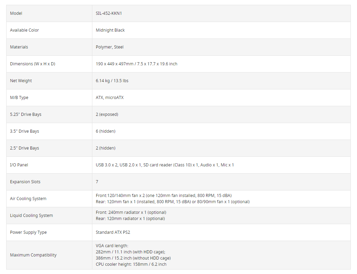Click the Midnight Black color value
357x274 pixels.
point(110,30)
